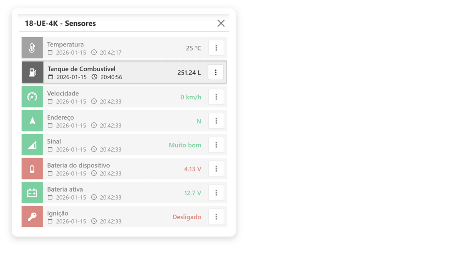The width and height of the screenshot is (455, 265).
Task: Open the Velocidade three-dot options menu
Action: pos(216,97)
